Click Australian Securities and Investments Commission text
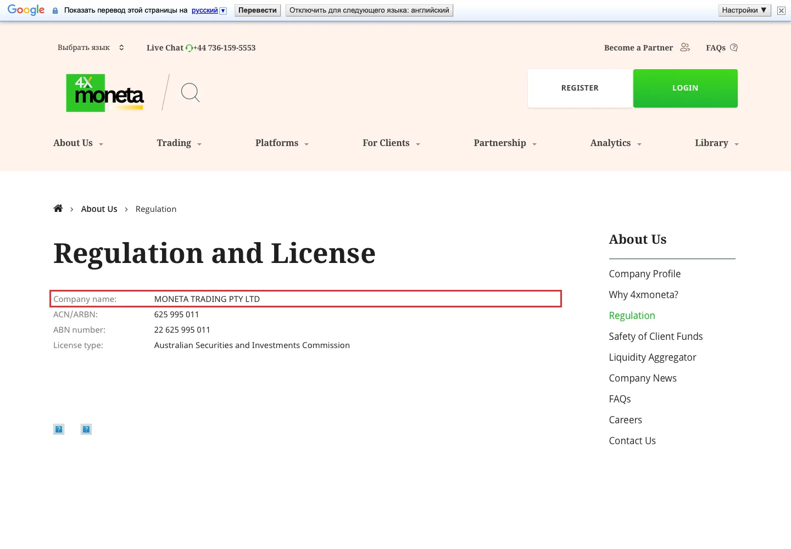791x549 pixels. tap(252, 345)
